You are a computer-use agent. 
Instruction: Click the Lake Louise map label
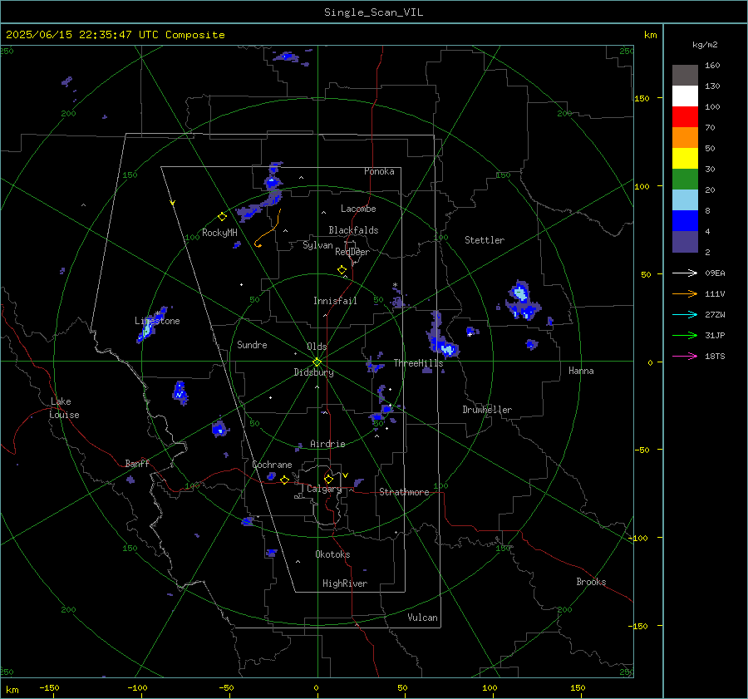pyautogui.click(x=64, y=408)
